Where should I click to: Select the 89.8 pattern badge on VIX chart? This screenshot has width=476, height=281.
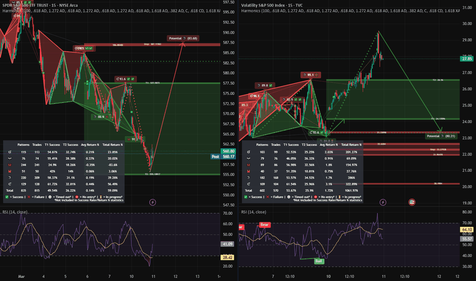265,85
